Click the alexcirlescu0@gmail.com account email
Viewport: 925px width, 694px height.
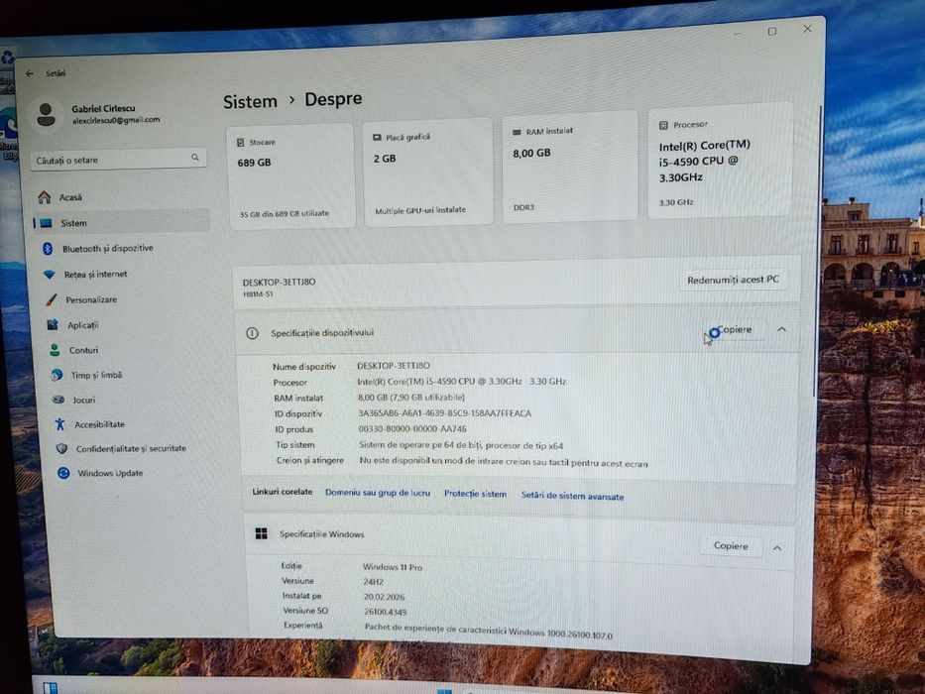click(116, 120)
